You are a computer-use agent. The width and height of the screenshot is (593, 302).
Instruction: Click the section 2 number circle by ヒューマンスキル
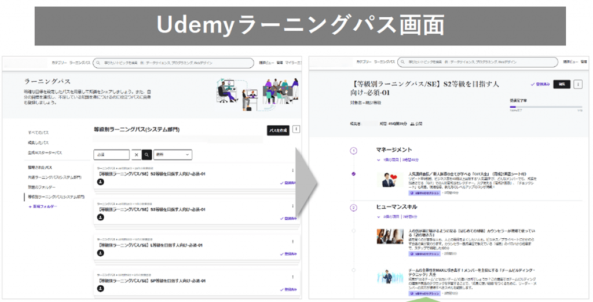354,208
